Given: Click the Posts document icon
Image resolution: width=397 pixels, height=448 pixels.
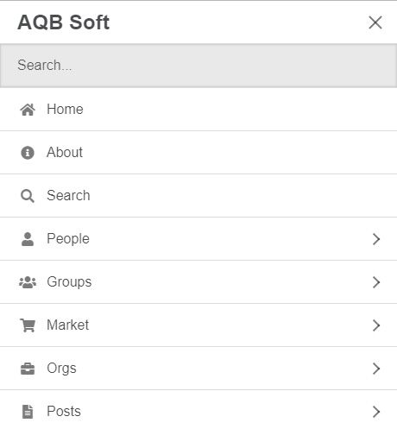Looking at the screenshot, I should (x=28, y=412).
